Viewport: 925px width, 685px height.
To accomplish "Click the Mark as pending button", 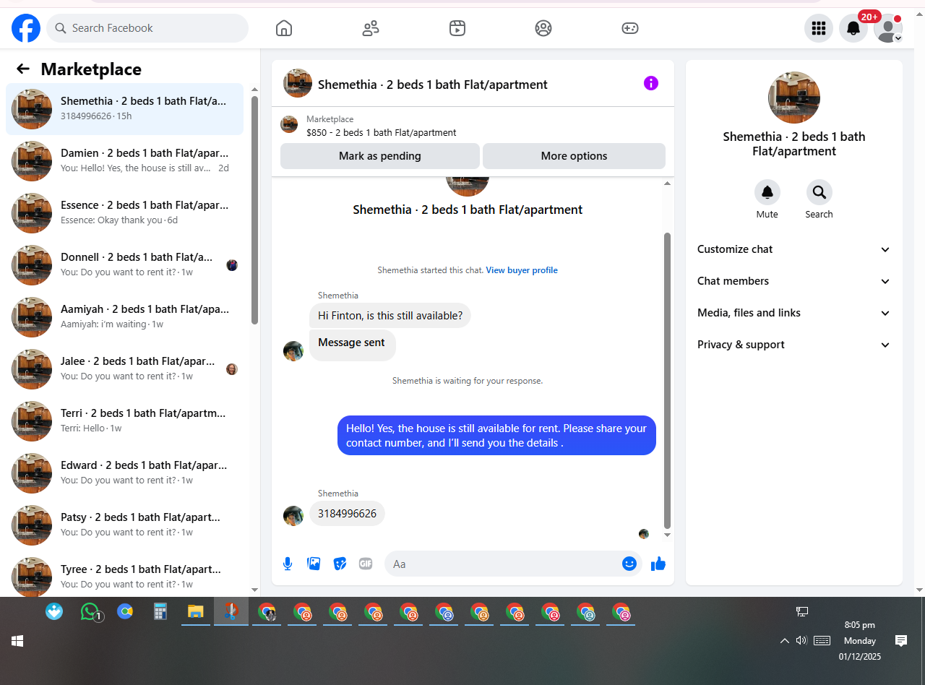I will pos(380,156).
